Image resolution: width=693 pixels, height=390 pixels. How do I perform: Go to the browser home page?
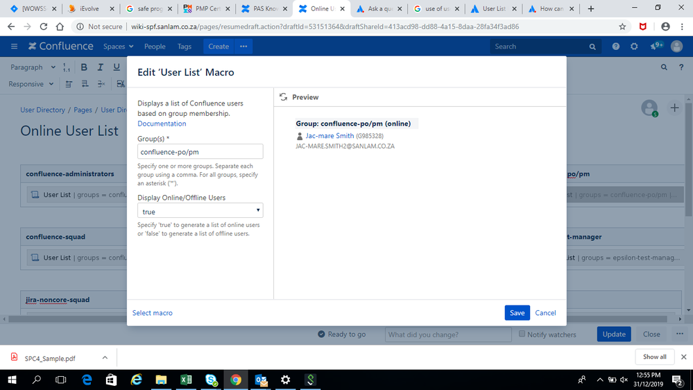[x=60, y=26]
